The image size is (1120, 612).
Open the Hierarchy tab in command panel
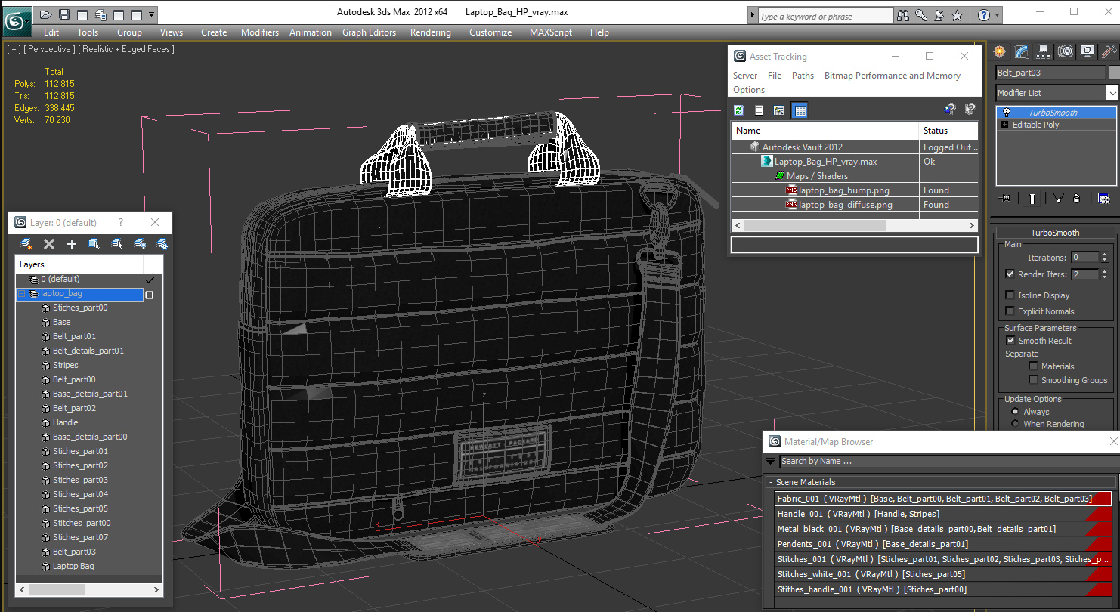coord(1044,51)
